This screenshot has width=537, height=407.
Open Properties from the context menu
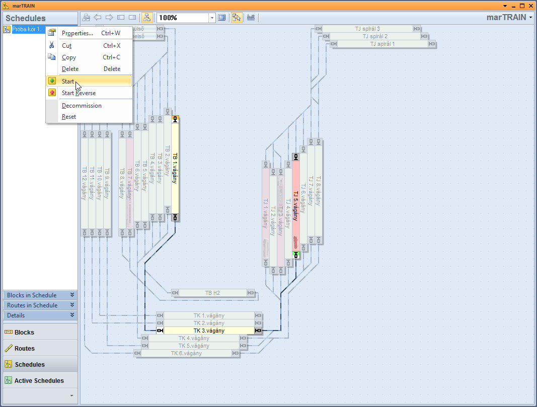tap(77, 33)
